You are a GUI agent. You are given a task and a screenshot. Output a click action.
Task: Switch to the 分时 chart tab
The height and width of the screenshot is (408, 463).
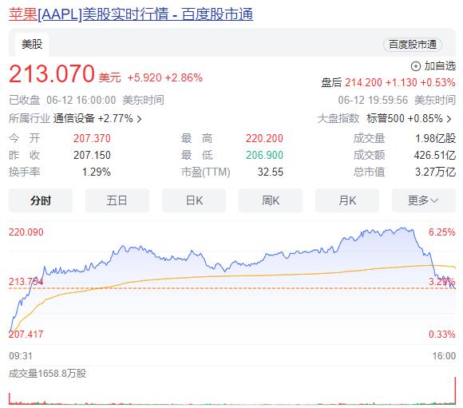(41, 200)
